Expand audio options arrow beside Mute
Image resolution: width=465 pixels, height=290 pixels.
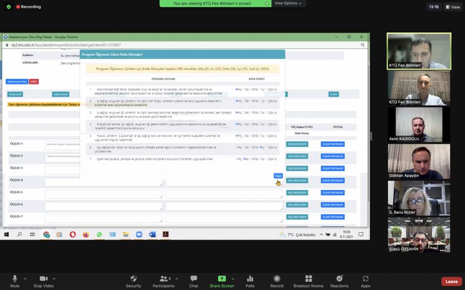(x=25, y=279)
